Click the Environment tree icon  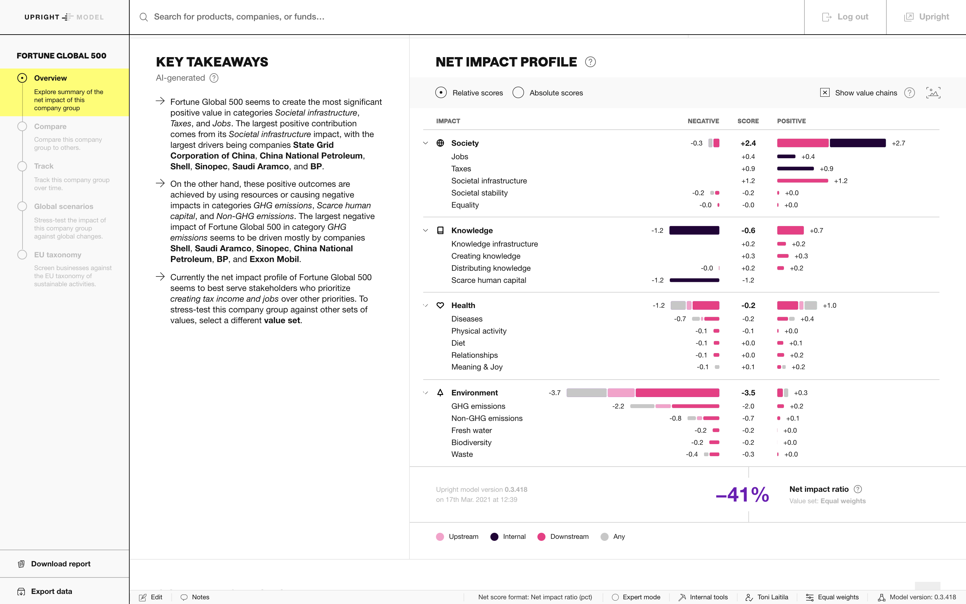440,393
